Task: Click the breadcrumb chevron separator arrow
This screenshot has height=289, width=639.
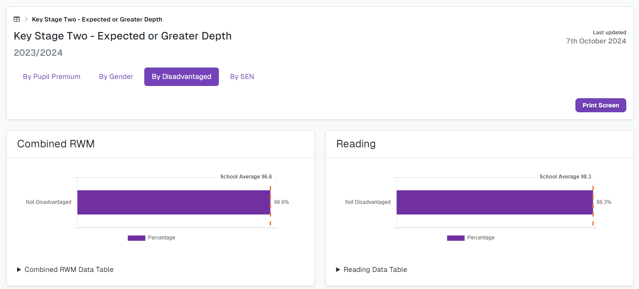Action: coord(26,19)
